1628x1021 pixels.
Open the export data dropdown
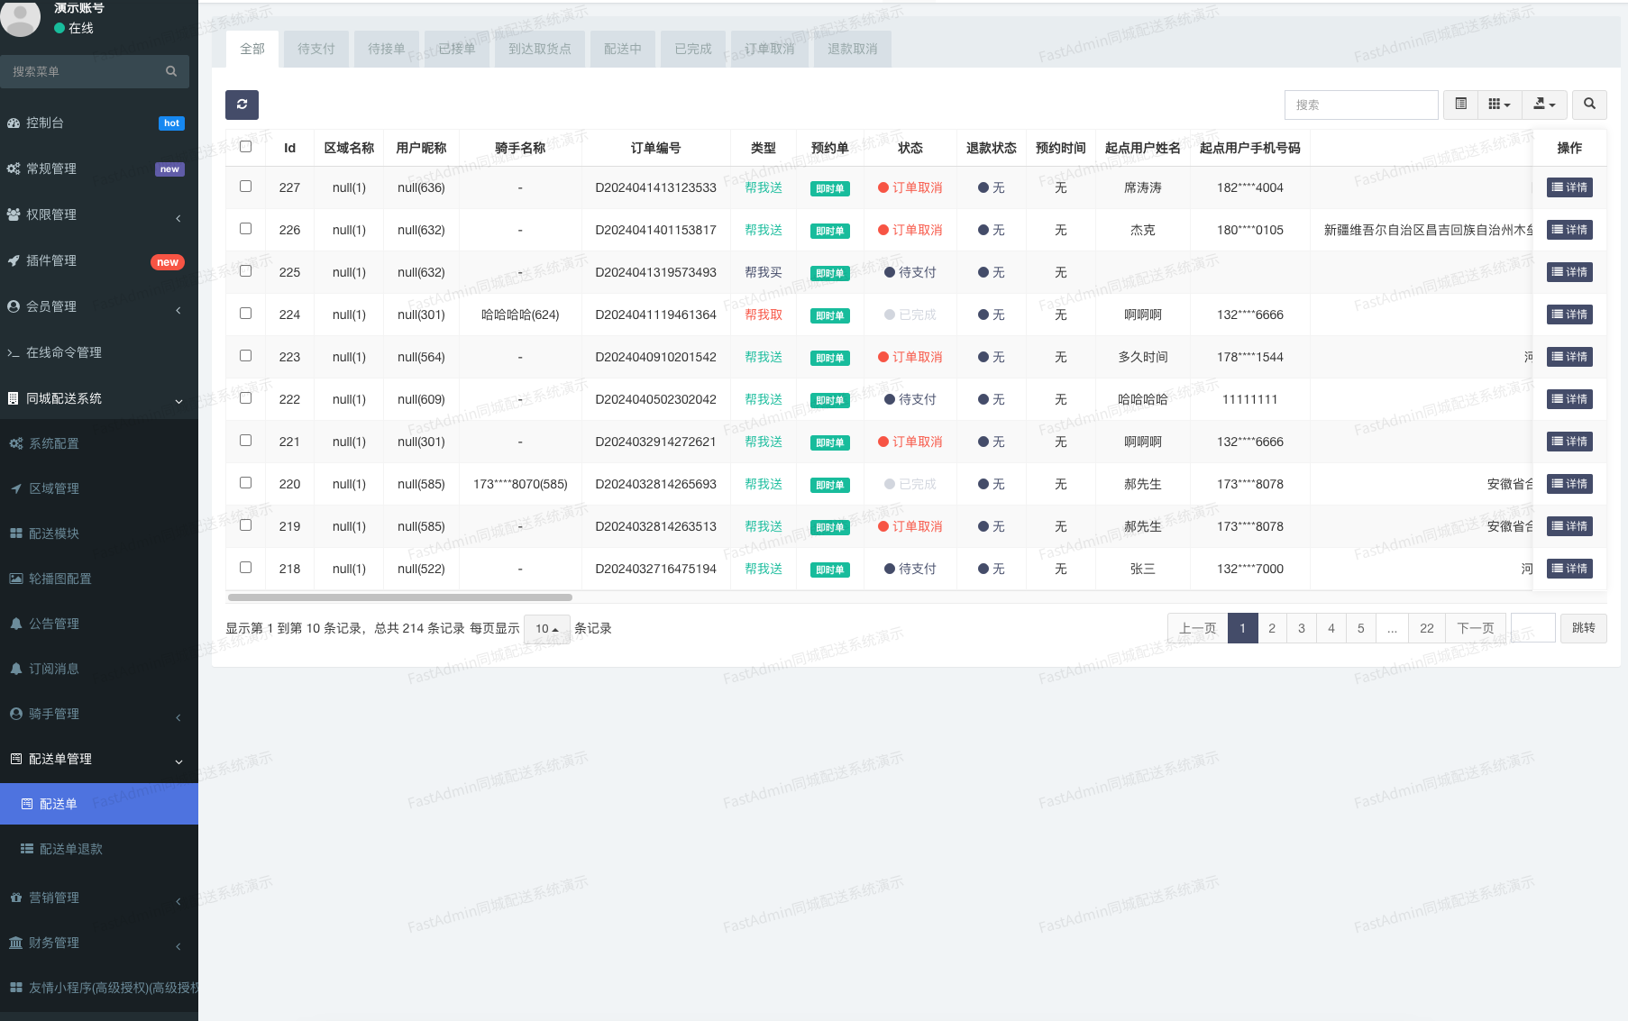[1544, 105]
